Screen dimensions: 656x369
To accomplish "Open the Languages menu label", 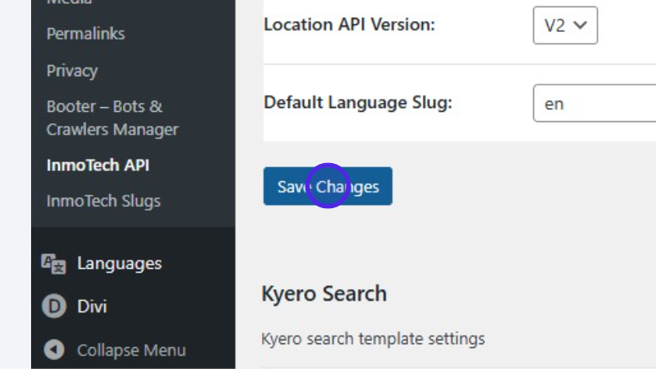I will tap(119, 264).
